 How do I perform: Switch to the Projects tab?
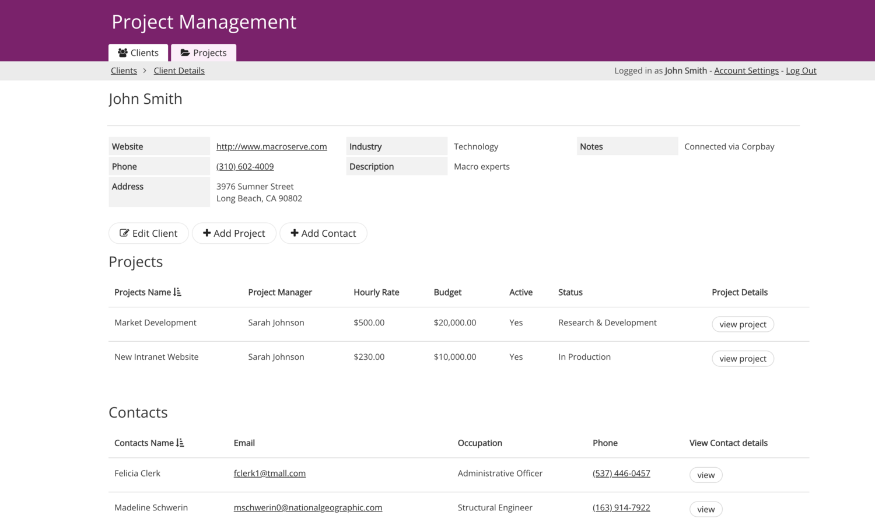[204, 52]
